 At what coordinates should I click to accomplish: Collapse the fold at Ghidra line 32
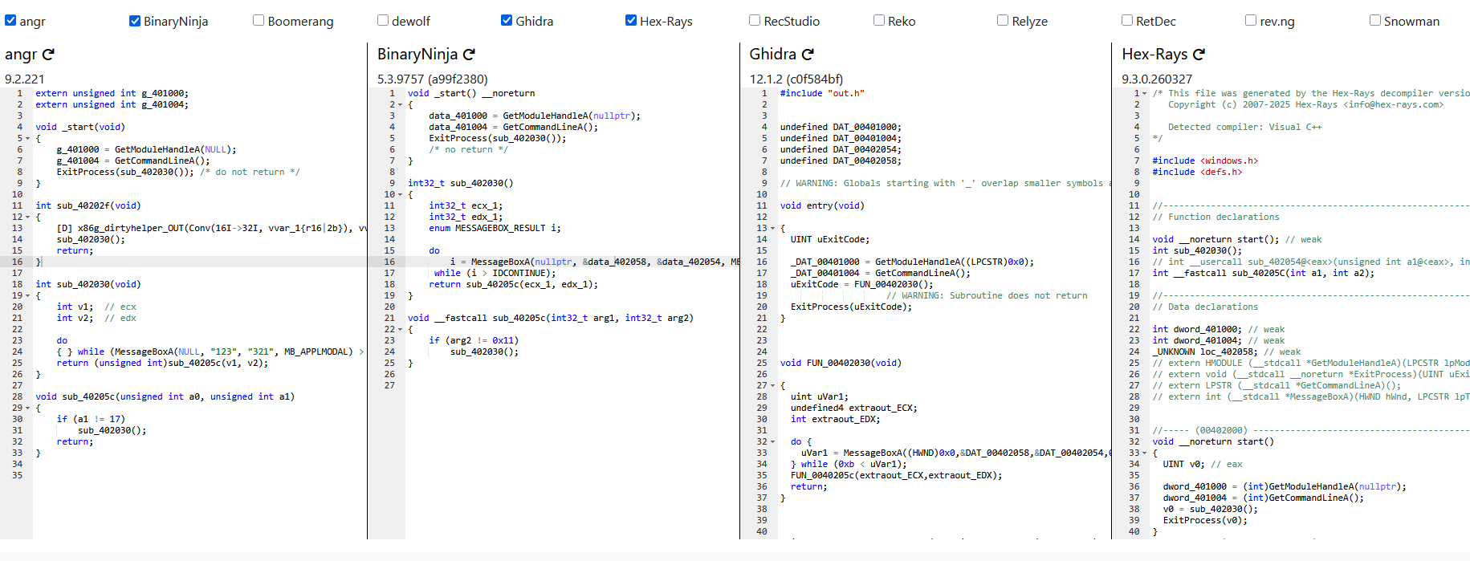(x=773, y=441)
